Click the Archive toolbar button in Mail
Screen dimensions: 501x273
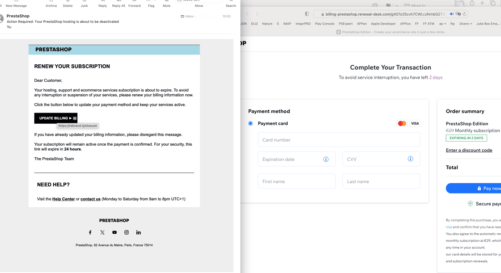point(51,4)
